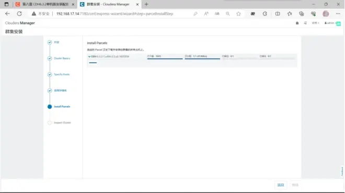Open the collections icon
The width and height of the screenshot is (345, 193).
pos(302,14)
